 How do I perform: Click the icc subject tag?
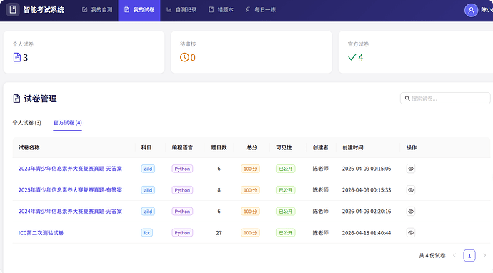click(x=147, y=233)
